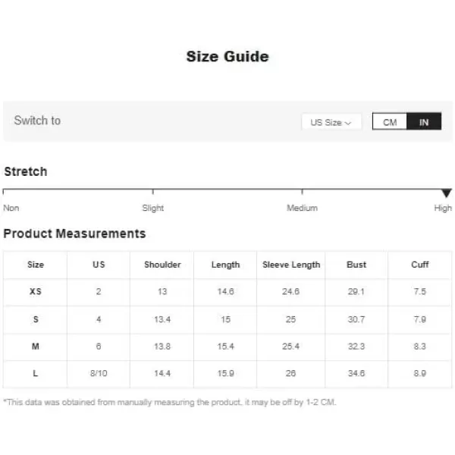455x455 pixels.
Task: Click the Product Measurements heading
Action: pos(74,234)
